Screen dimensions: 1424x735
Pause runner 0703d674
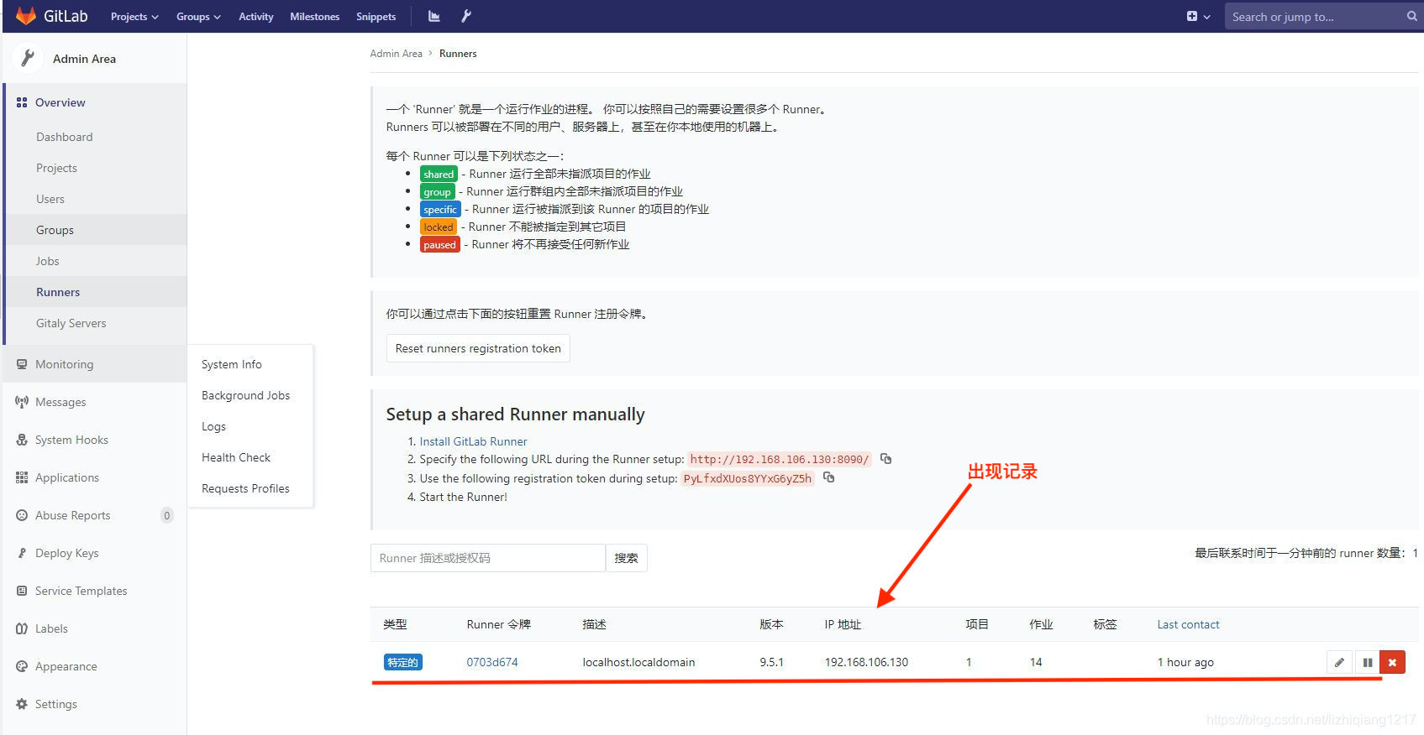1367,662
